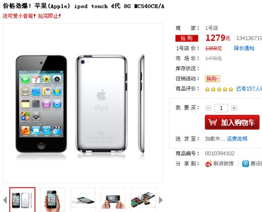Select thumbnail of iPod held in hand
The image size is (262, 212).
click(x=52, y=200)
